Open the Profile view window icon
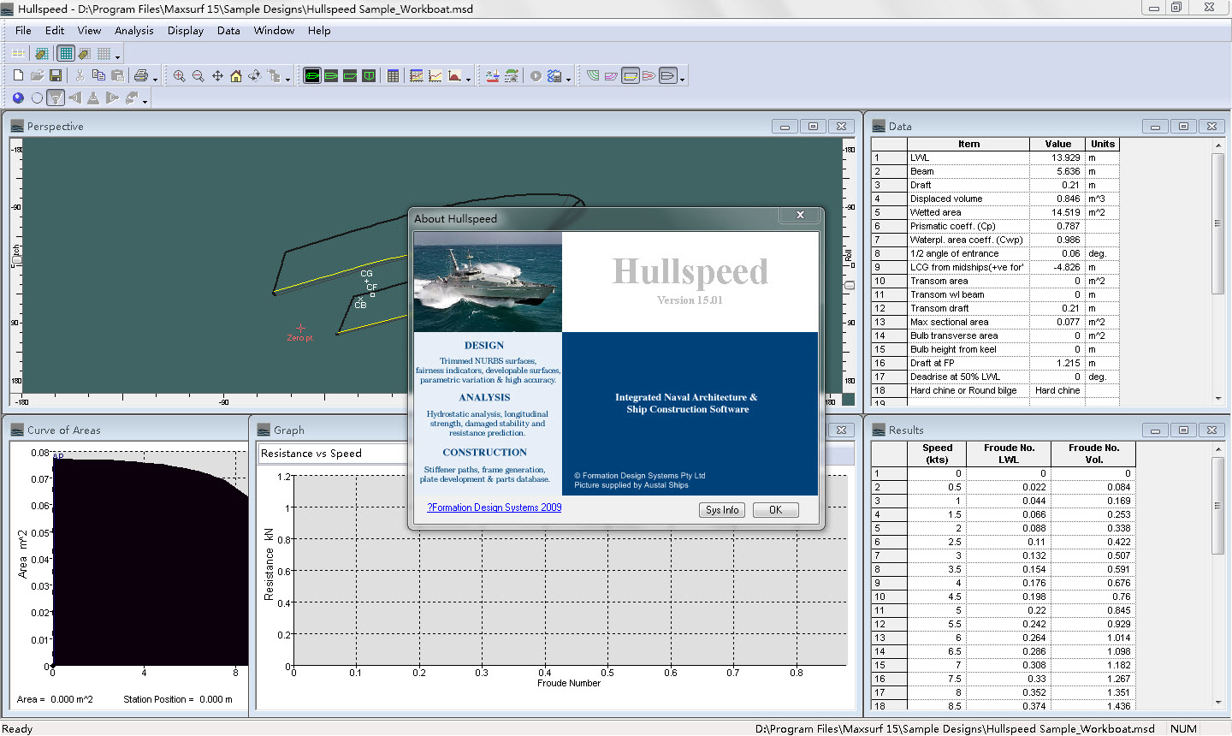 tap(350, 76)
